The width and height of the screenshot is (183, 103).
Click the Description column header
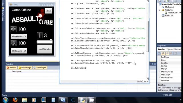[17, 71]
